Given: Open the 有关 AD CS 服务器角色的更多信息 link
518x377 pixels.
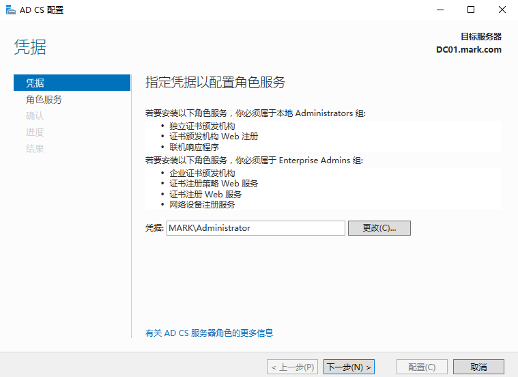Looking at the screenshot, I should click(209, 333).
